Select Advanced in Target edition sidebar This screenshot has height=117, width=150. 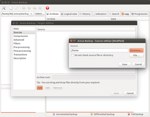pos(24,40)
